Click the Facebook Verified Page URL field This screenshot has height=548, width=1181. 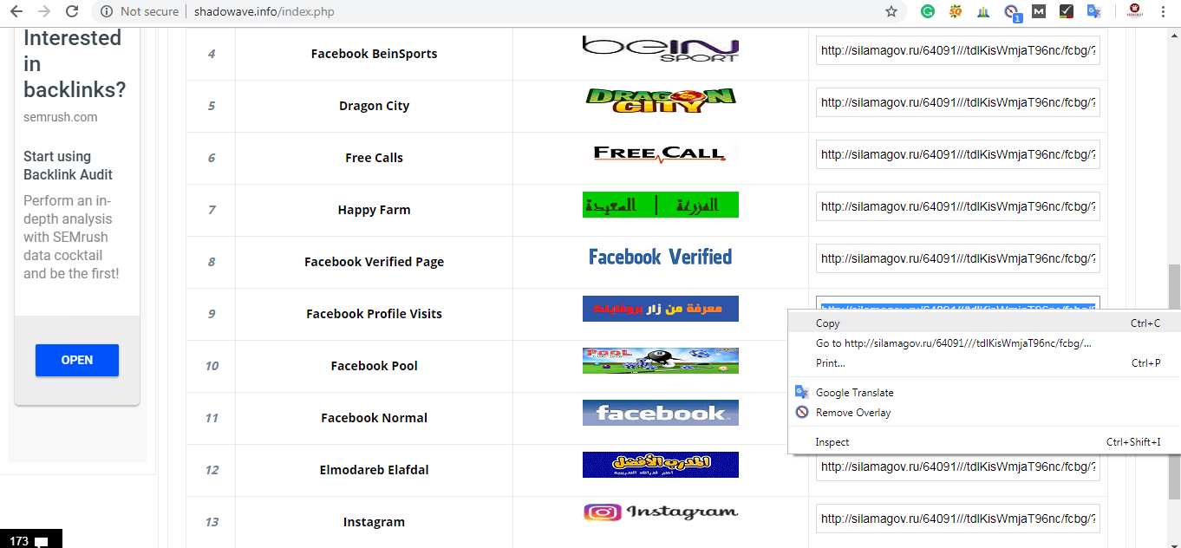[x=958, y=258]
